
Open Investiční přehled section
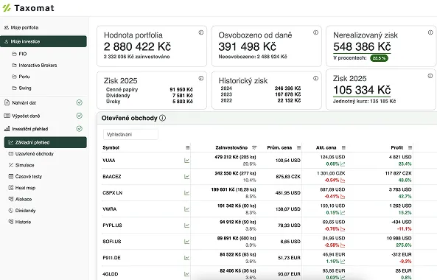tap(27, 129)
